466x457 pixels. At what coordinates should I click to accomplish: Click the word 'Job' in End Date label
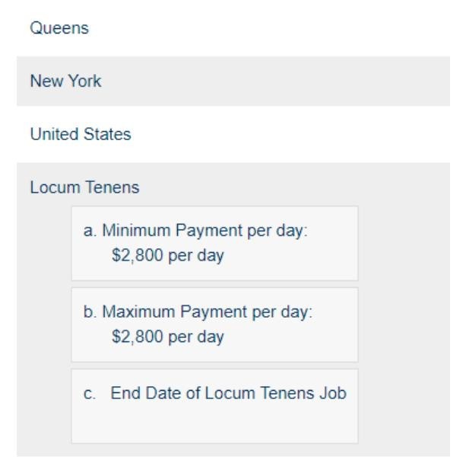click(334, 394)
